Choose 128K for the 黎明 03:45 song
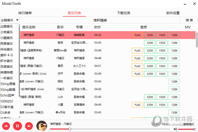 pyautogui.click(x=174, y=43)
